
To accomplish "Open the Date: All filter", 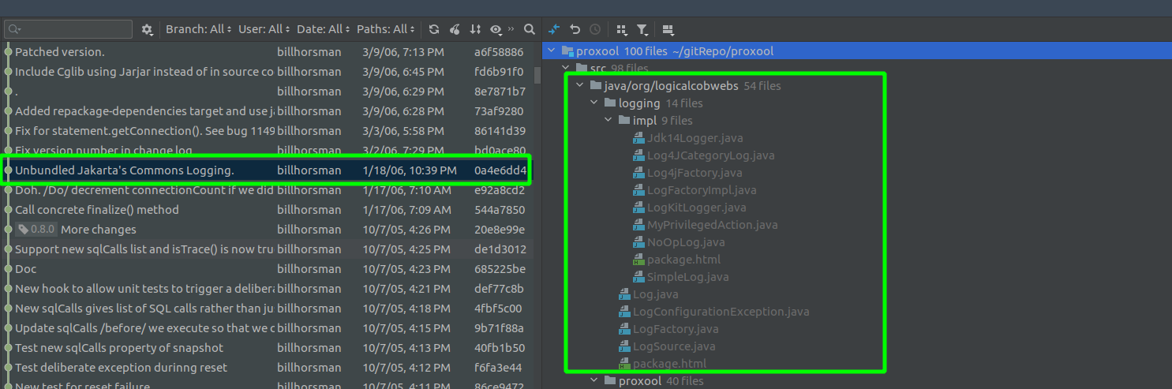I will tap(324, 29).
